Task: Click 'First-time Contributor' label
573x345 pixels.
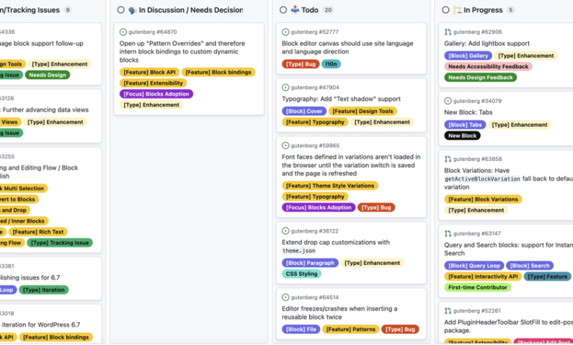Action: (x=478, y=288)
